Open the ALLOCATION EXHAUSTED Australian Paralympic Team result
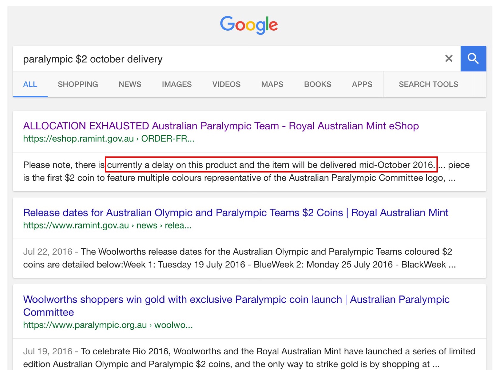This screenshot has width=496, height=370. 221,126
